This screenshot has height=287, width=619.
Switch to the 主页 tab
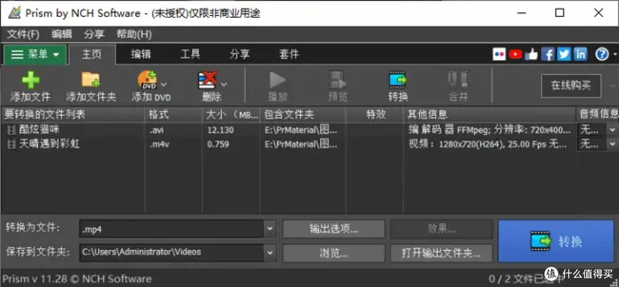(x=92, y=54)
